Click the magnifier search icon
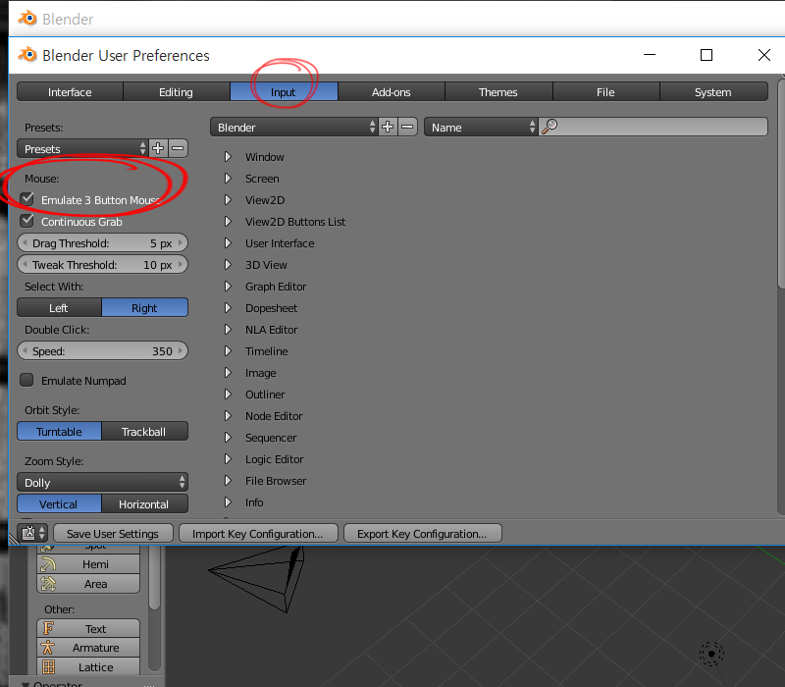785x687 pixels. (x=549, y=127)
